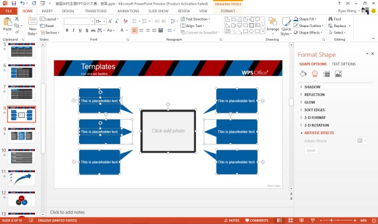
Task: Open the font size dropdown
Action: (x=105, y=21)
